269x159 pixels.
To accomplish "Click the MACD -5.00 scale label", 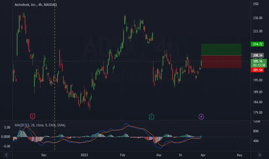I will 7,146.
